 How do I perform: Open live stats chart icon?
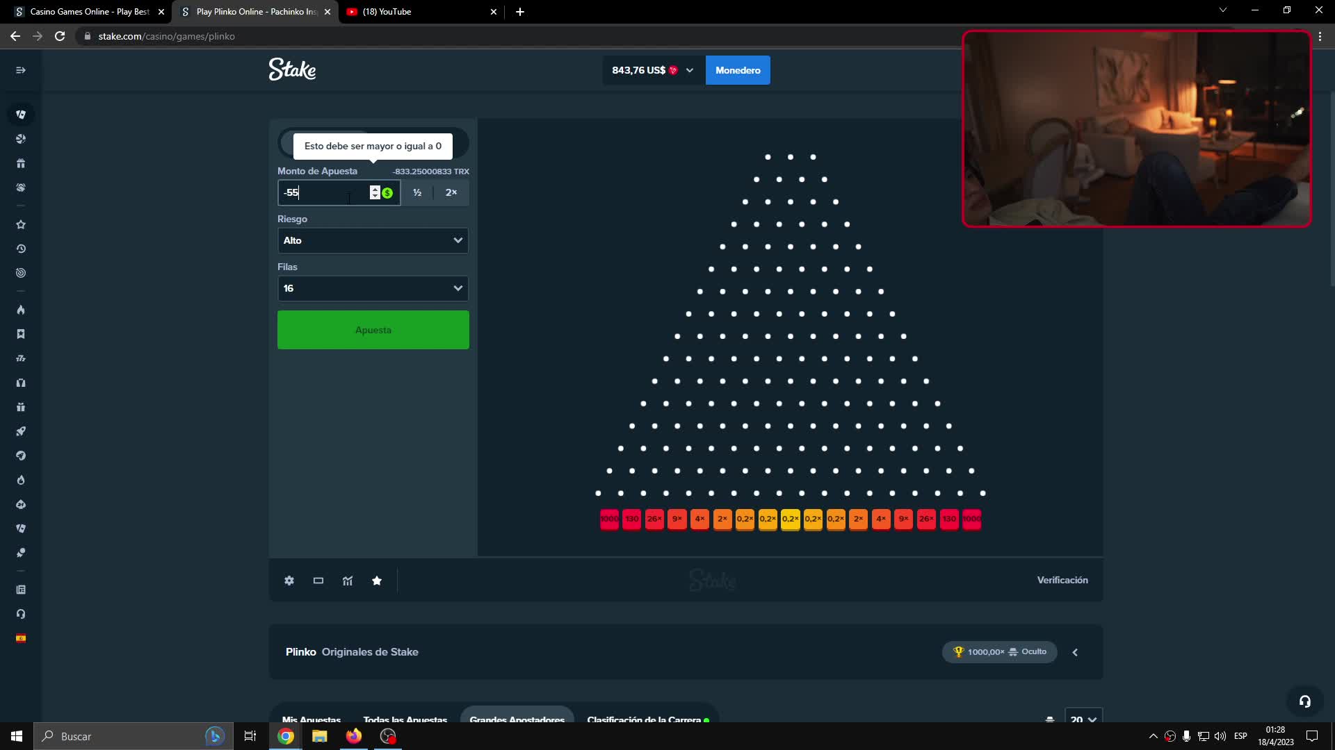[x=348, y=581]
